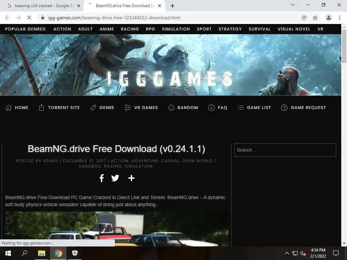Click the TORRENT SITE share icon
Screen dimensions: 347x260
[41, 108]
